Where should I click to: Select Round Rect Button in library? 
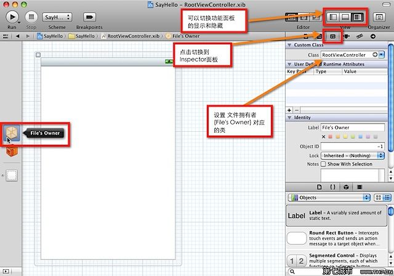click(337, 238)
